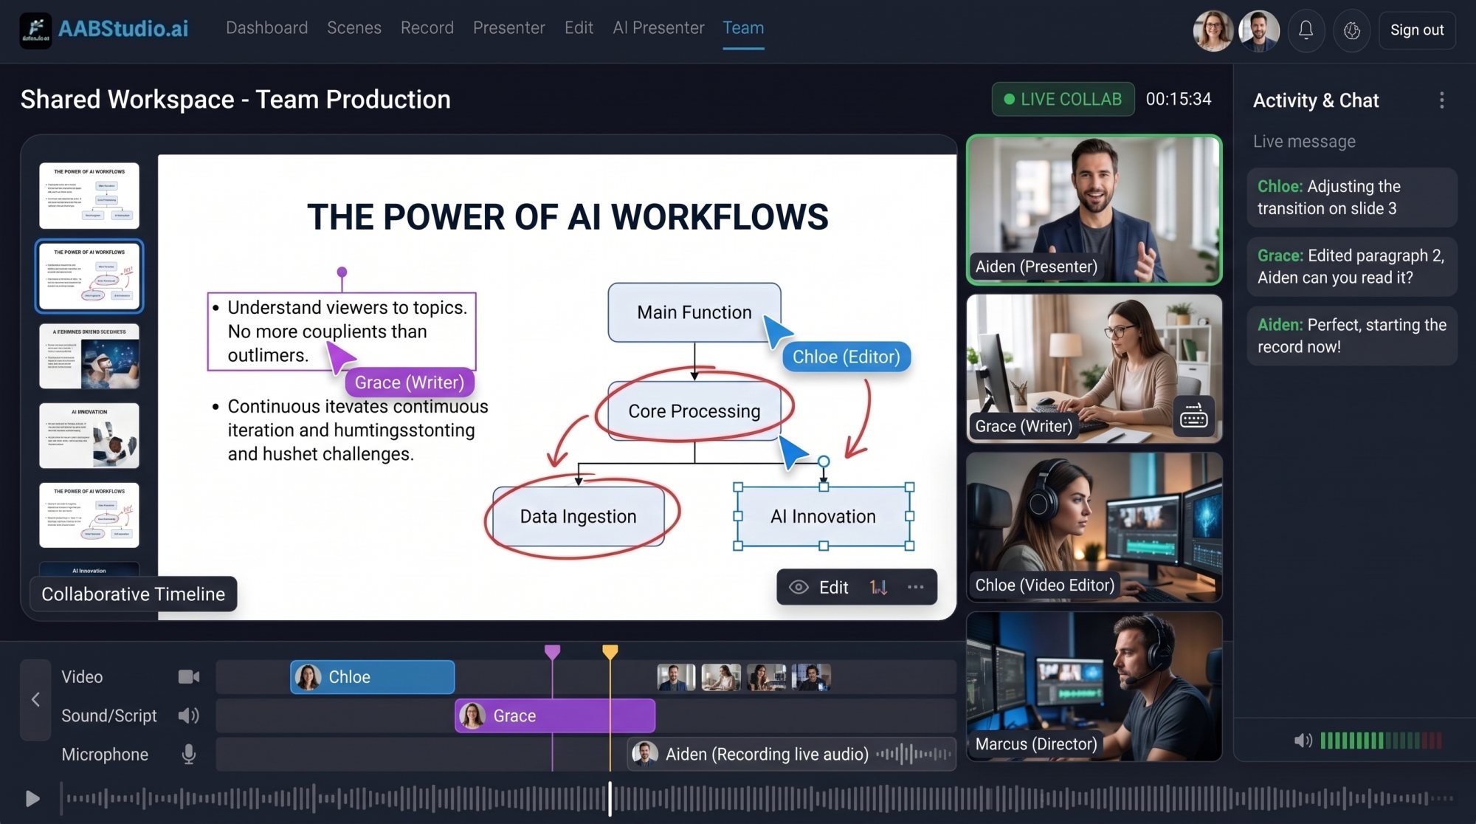Image resolution: width=1476 pixels, height=824 pixels.
Task: Open the notifications bell icon
Action: (x=1306, y=30)
